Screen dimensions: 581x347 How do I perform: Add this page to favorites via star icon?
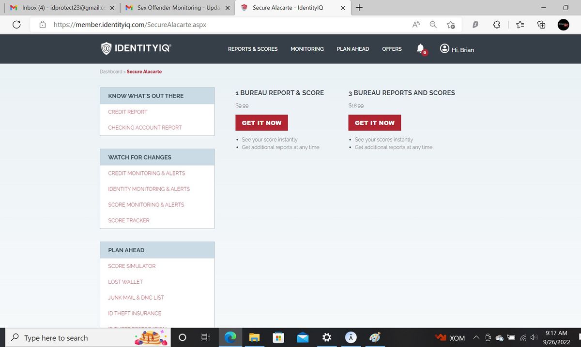[451, 24]
